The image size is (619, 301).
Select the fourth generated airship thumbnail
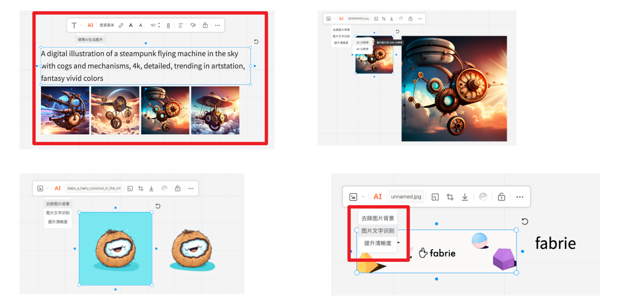tap(215, 110)
